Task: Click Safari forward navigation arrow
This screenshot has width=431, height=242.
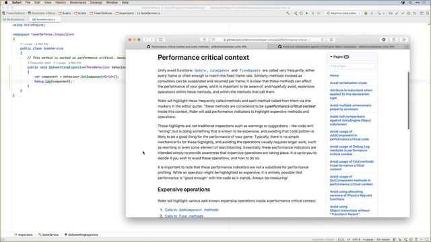Action: point(152,40)
